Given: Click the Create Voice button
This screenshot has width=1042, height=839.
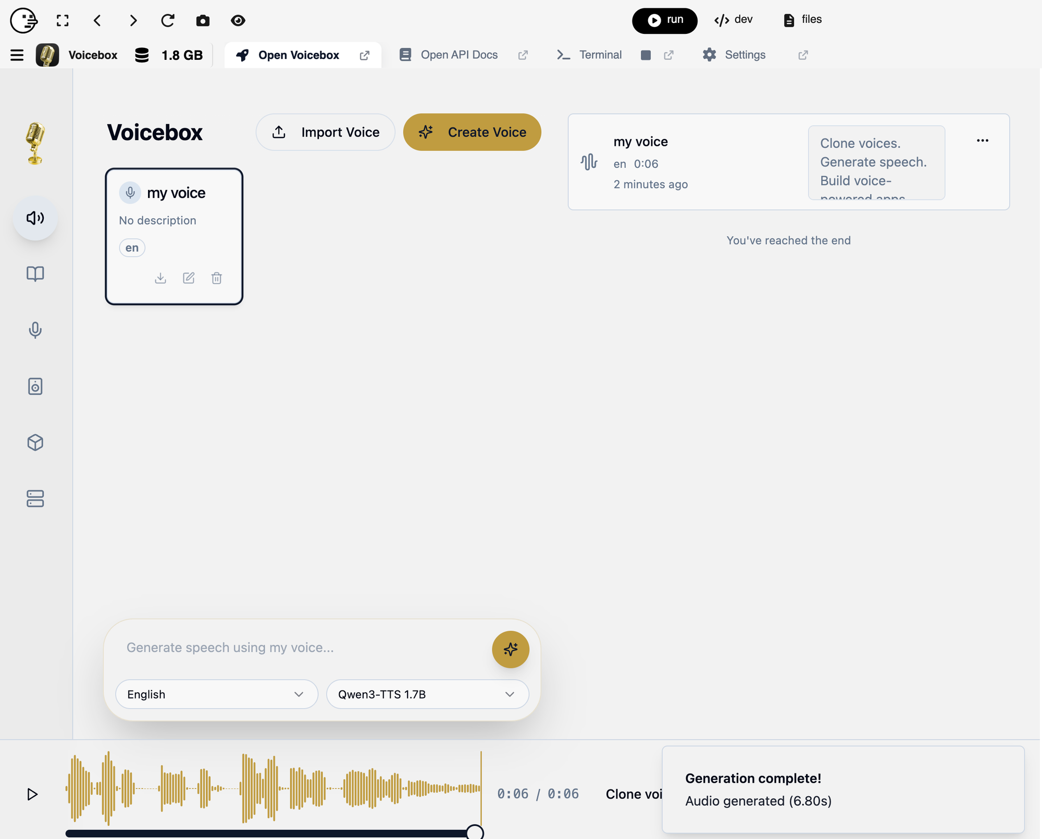Looking at the screenshot, I should click(472, 132).
